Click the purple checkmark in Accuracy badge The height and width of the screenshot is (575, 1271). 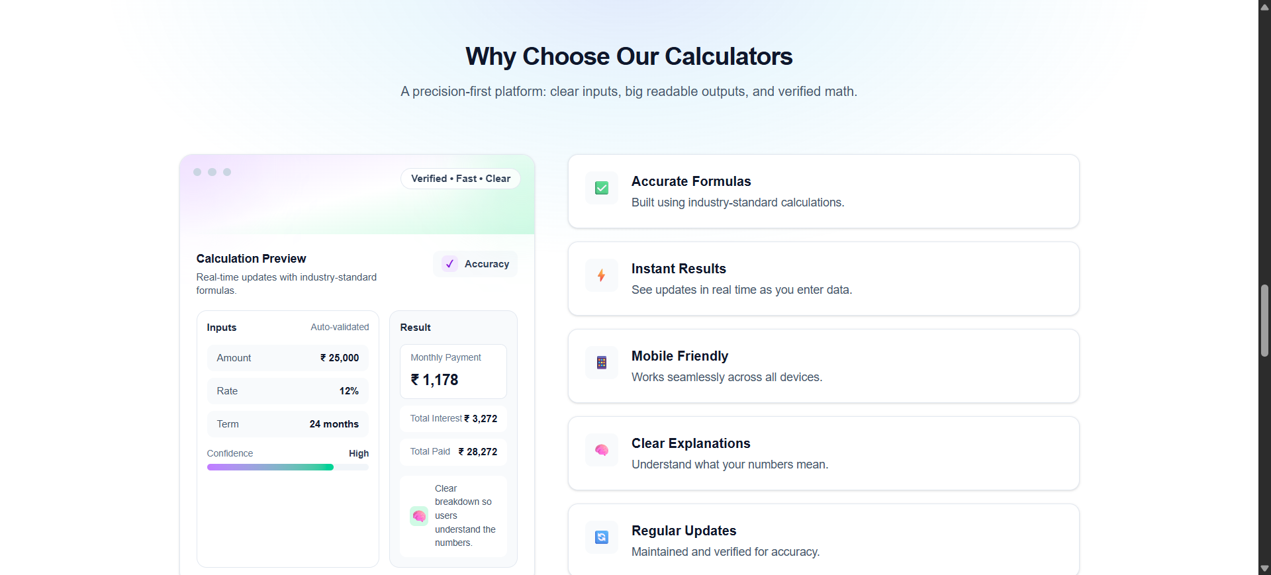(x=450, y=264)
